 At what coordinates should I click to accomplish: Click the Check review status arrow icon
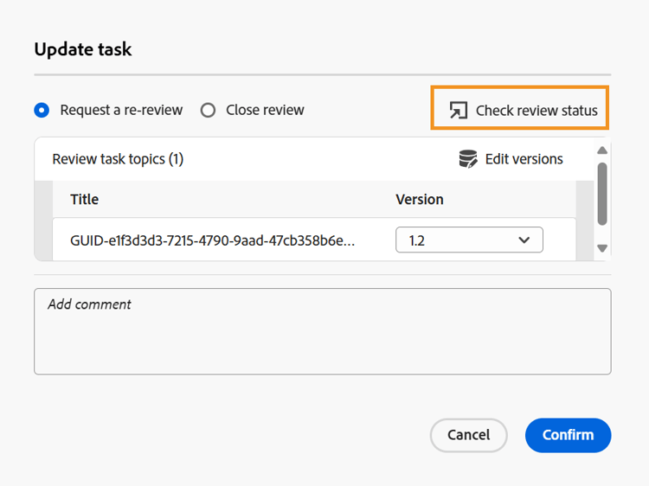[458, 111]
